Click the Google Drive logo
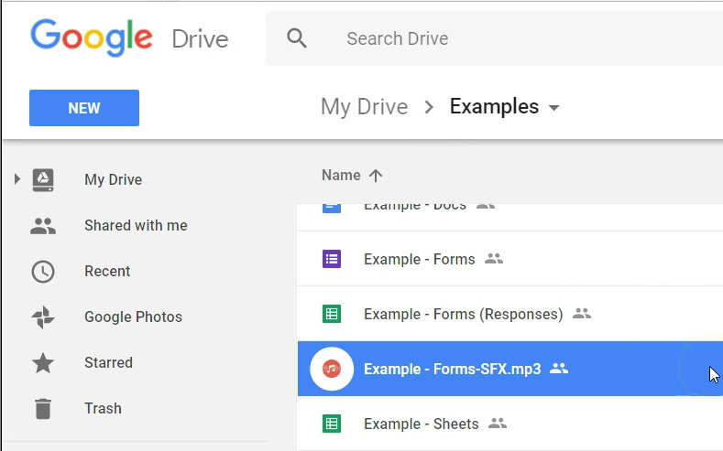Image resolution: width=723 pixels, height=451 pixels. [129, 38]
